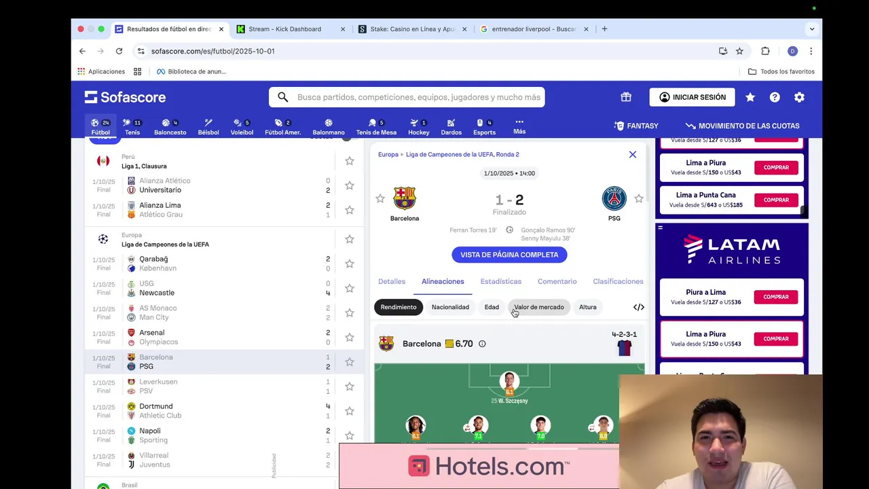Close the match detail panel
Screen dimensions: 869x489
[x=633, y=155]
